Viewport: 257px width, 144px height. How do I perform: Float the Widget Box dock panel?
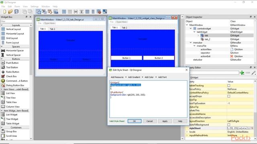pyautogui.click(x=27, y=17)
